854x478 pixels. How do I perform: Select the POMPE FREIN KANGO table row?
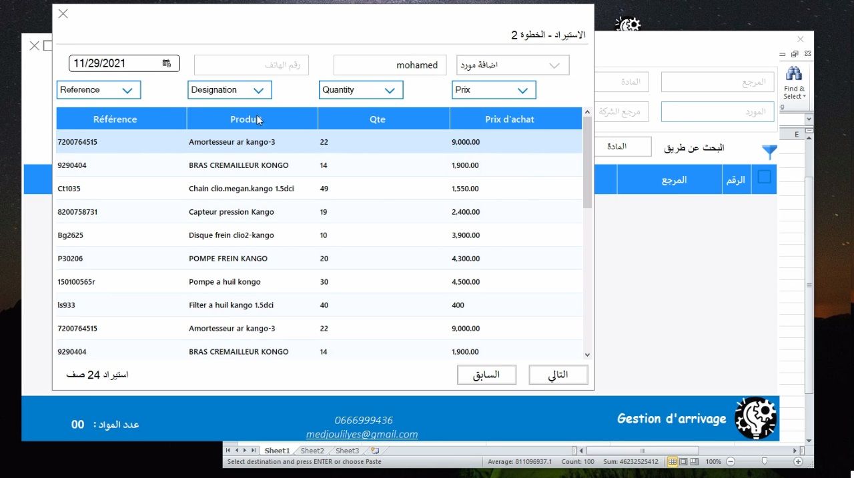[x=300, y=258]
